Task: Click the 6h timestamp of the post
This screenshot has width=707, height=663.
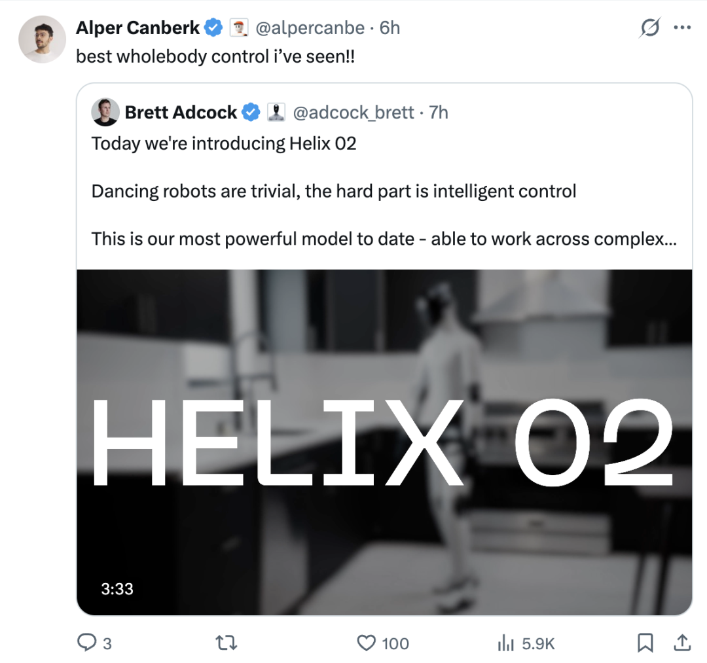Action: pyautogui.click(x=390, y=28)
